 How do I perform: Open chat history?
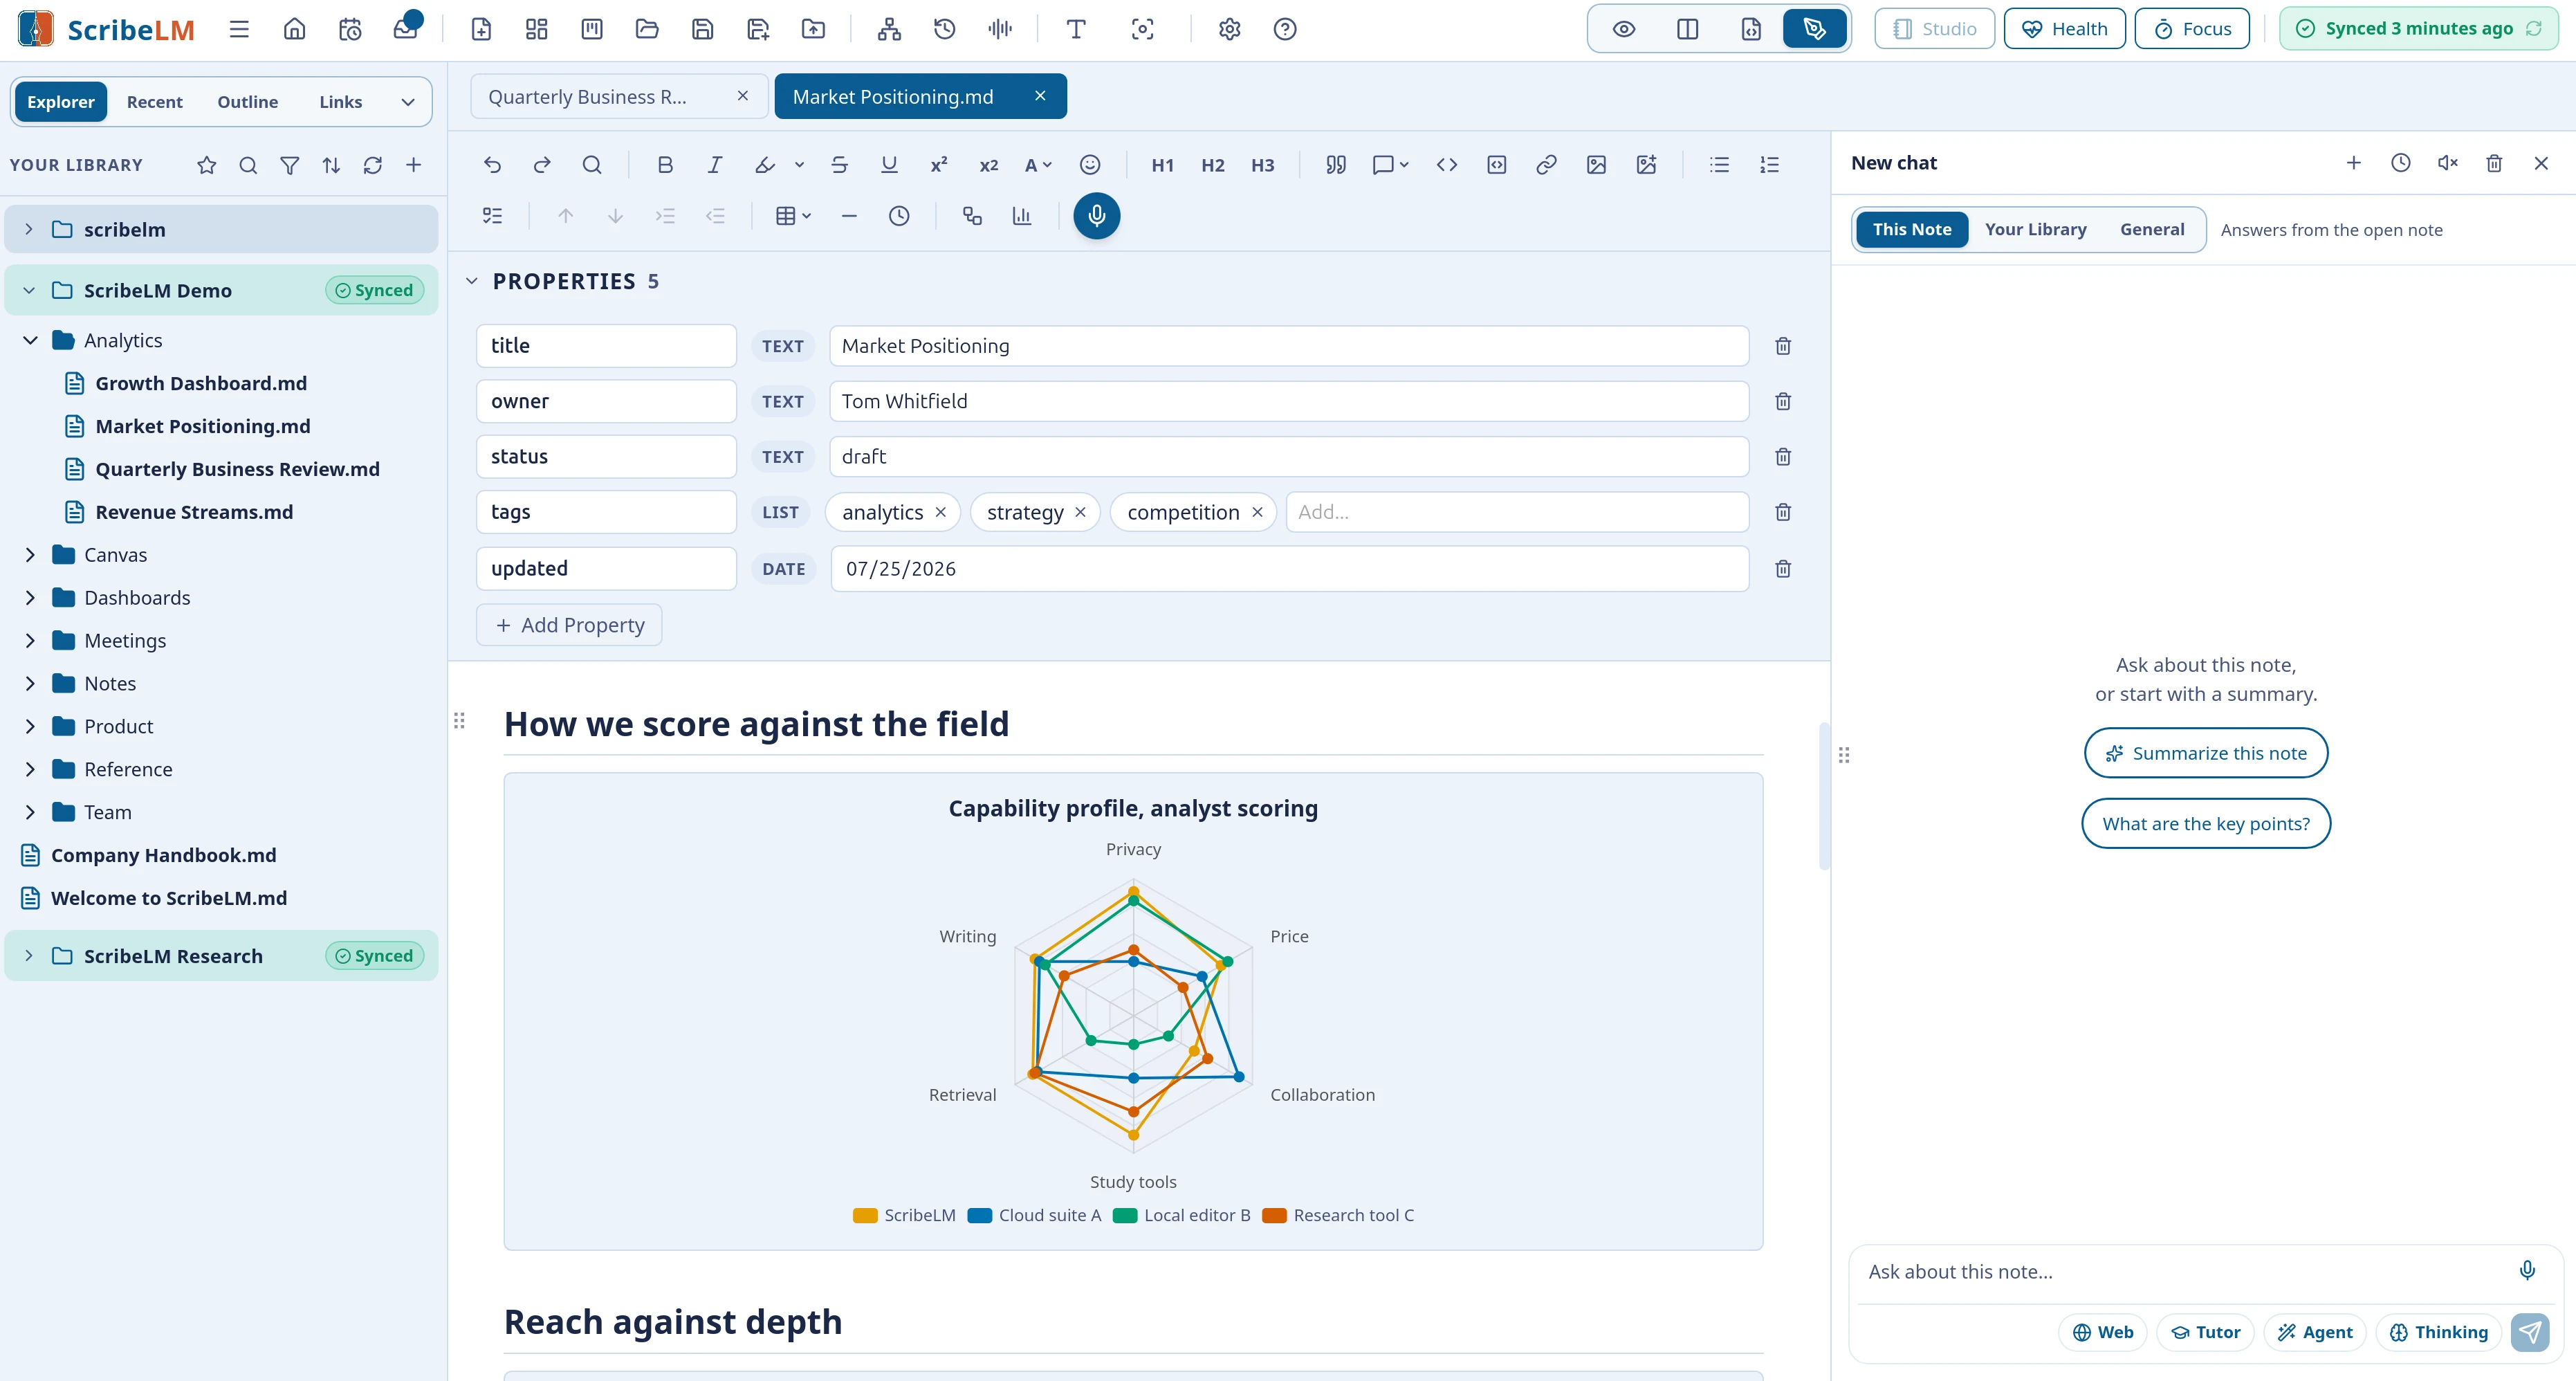[2401, 163]
